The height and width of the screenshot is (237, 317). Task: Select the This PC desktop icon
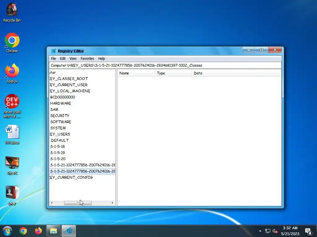[12, 165]
